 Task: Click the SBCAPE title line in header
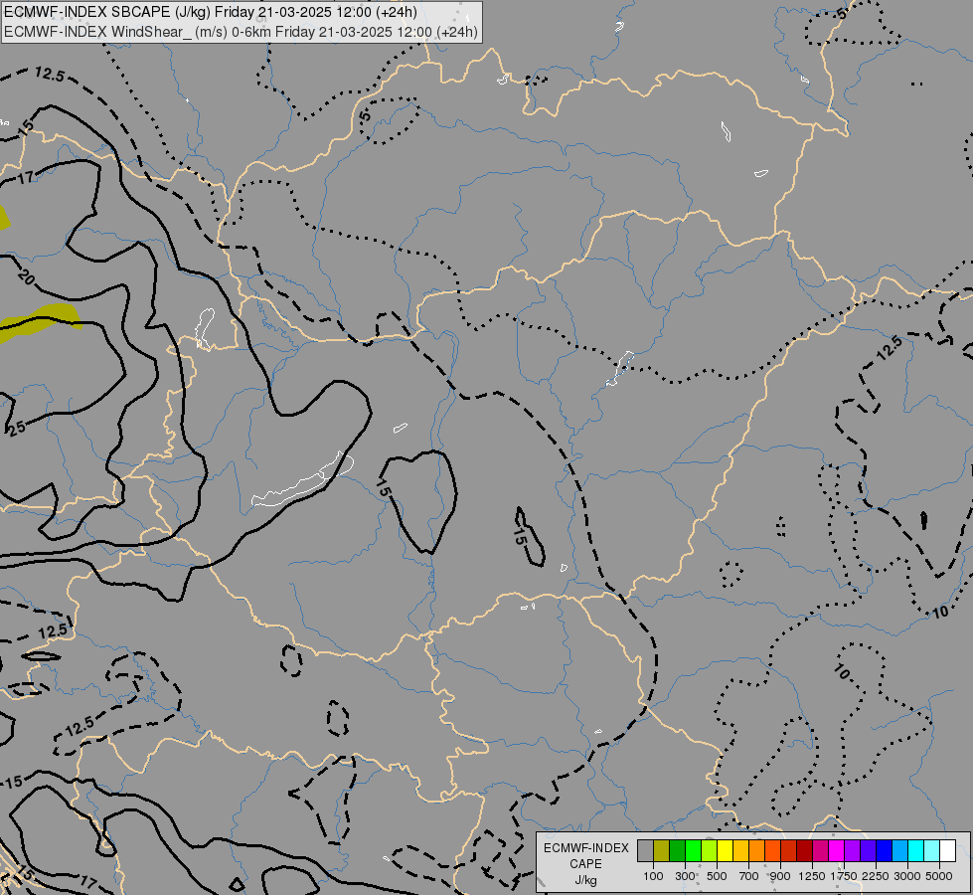[211, 12]
